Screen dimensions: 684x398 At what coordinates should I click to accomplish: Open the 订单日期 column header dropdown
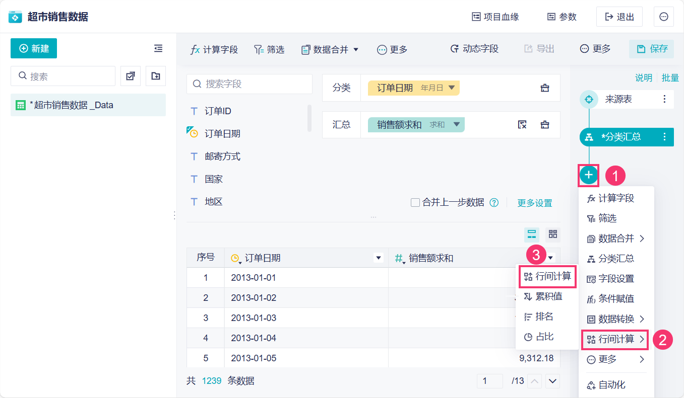(379, 258)
